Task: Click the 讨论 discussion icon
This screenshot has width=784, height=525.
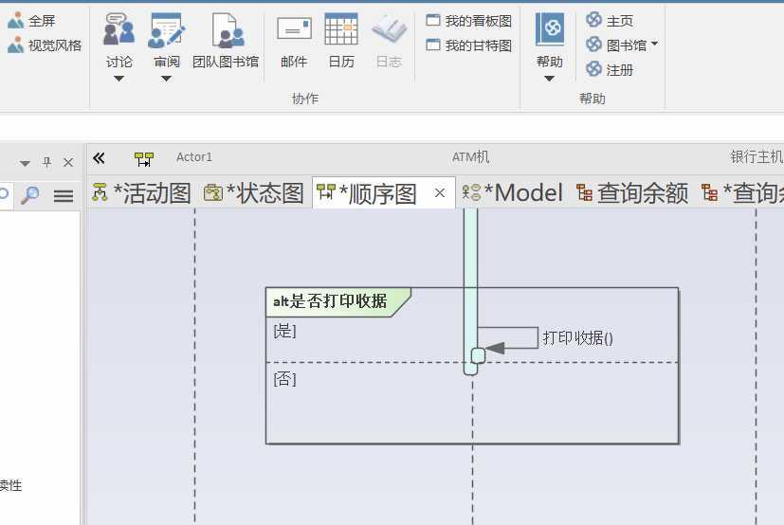Action: (119, 29)
